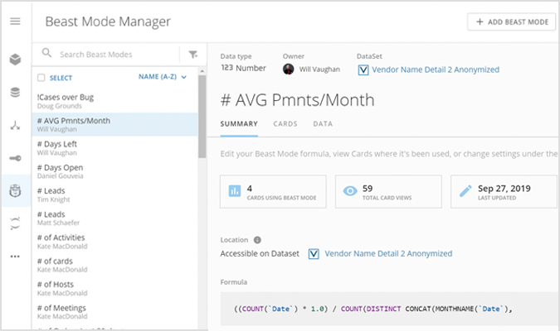The height and width of the screenshot is (331, 560).
Task: Show more options via sidebar ellipsis
Action: pyautogui.click(x=15, y=257)
